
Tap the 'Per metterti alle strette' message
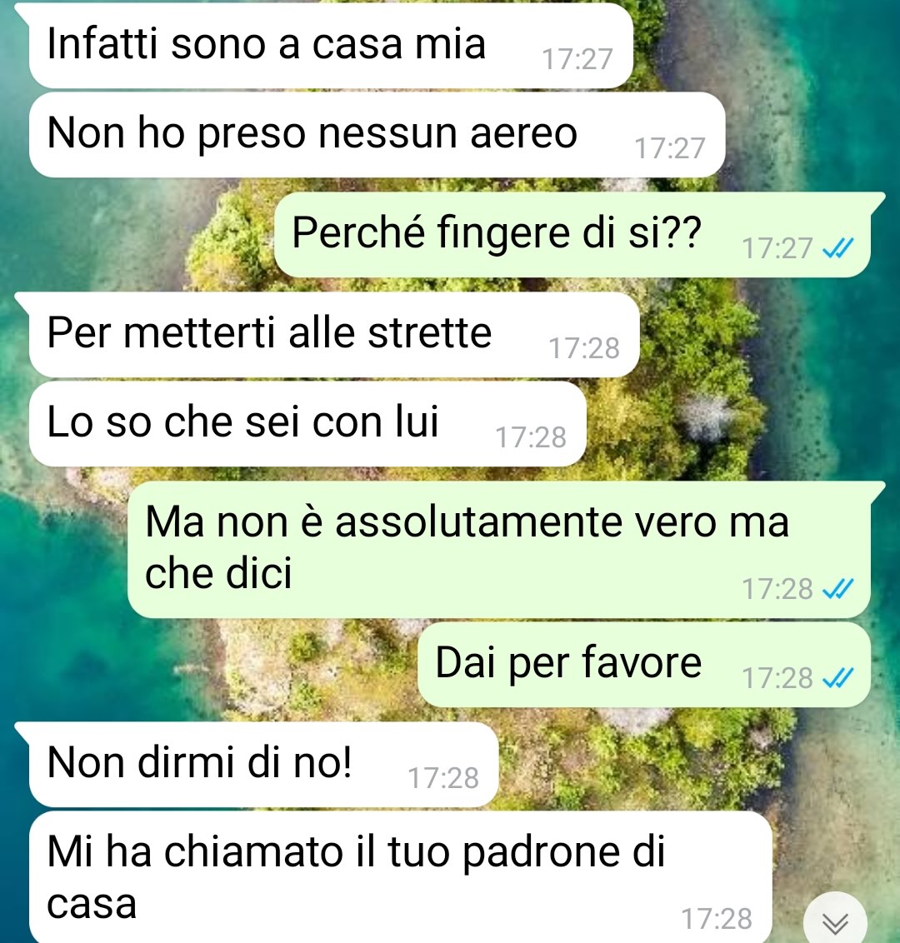[x=334, y=335]
